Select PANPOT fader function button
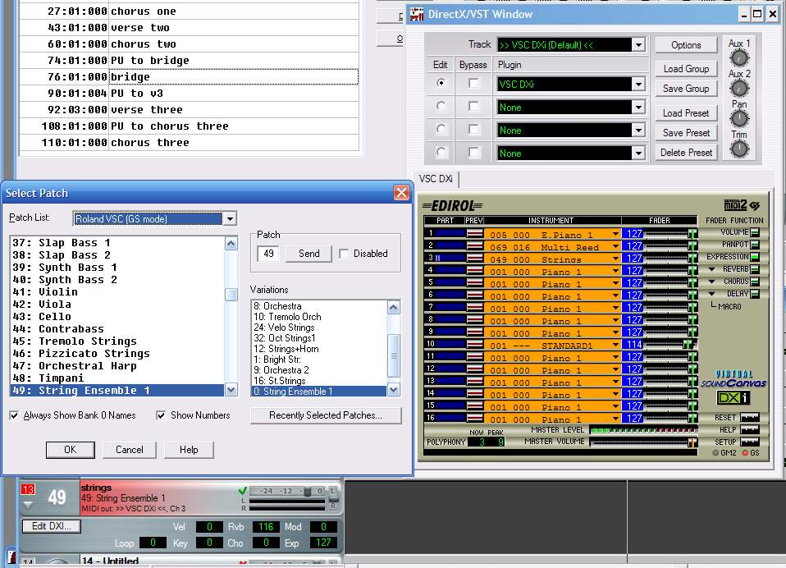The height and width of the screenshot is (568, 786). click(x=755, y=245)
